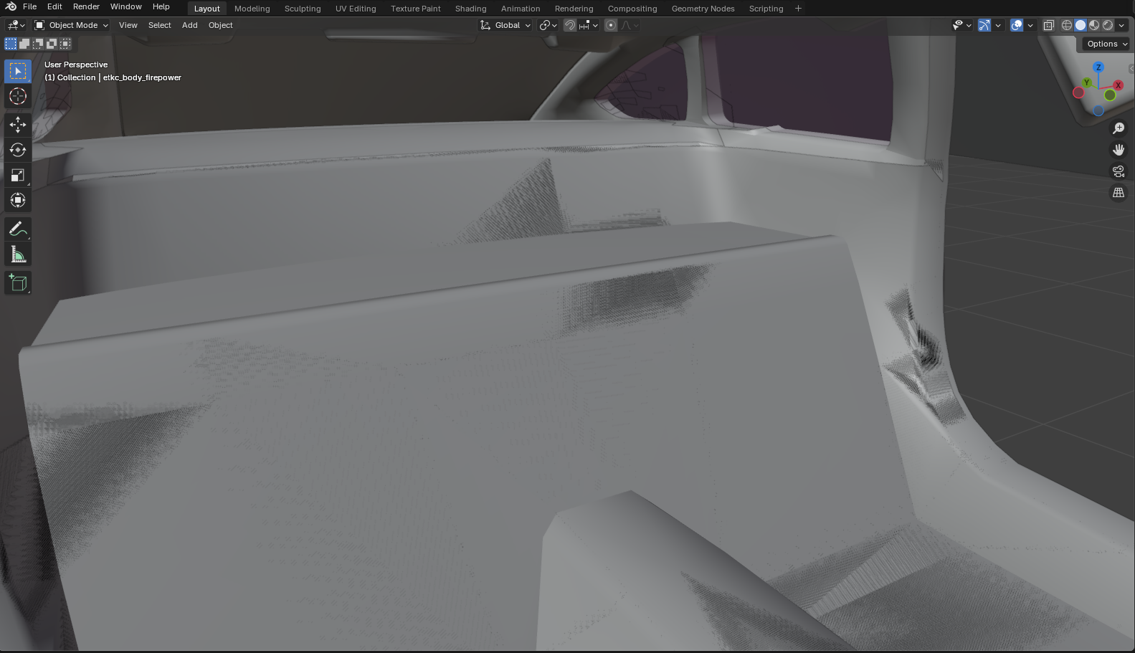Set selection mode to extend
Image resolution: width=1135 pixels, height=653 pixels.
[24, 44]
